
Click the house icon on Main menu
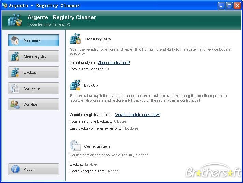(x=15, y=40)
